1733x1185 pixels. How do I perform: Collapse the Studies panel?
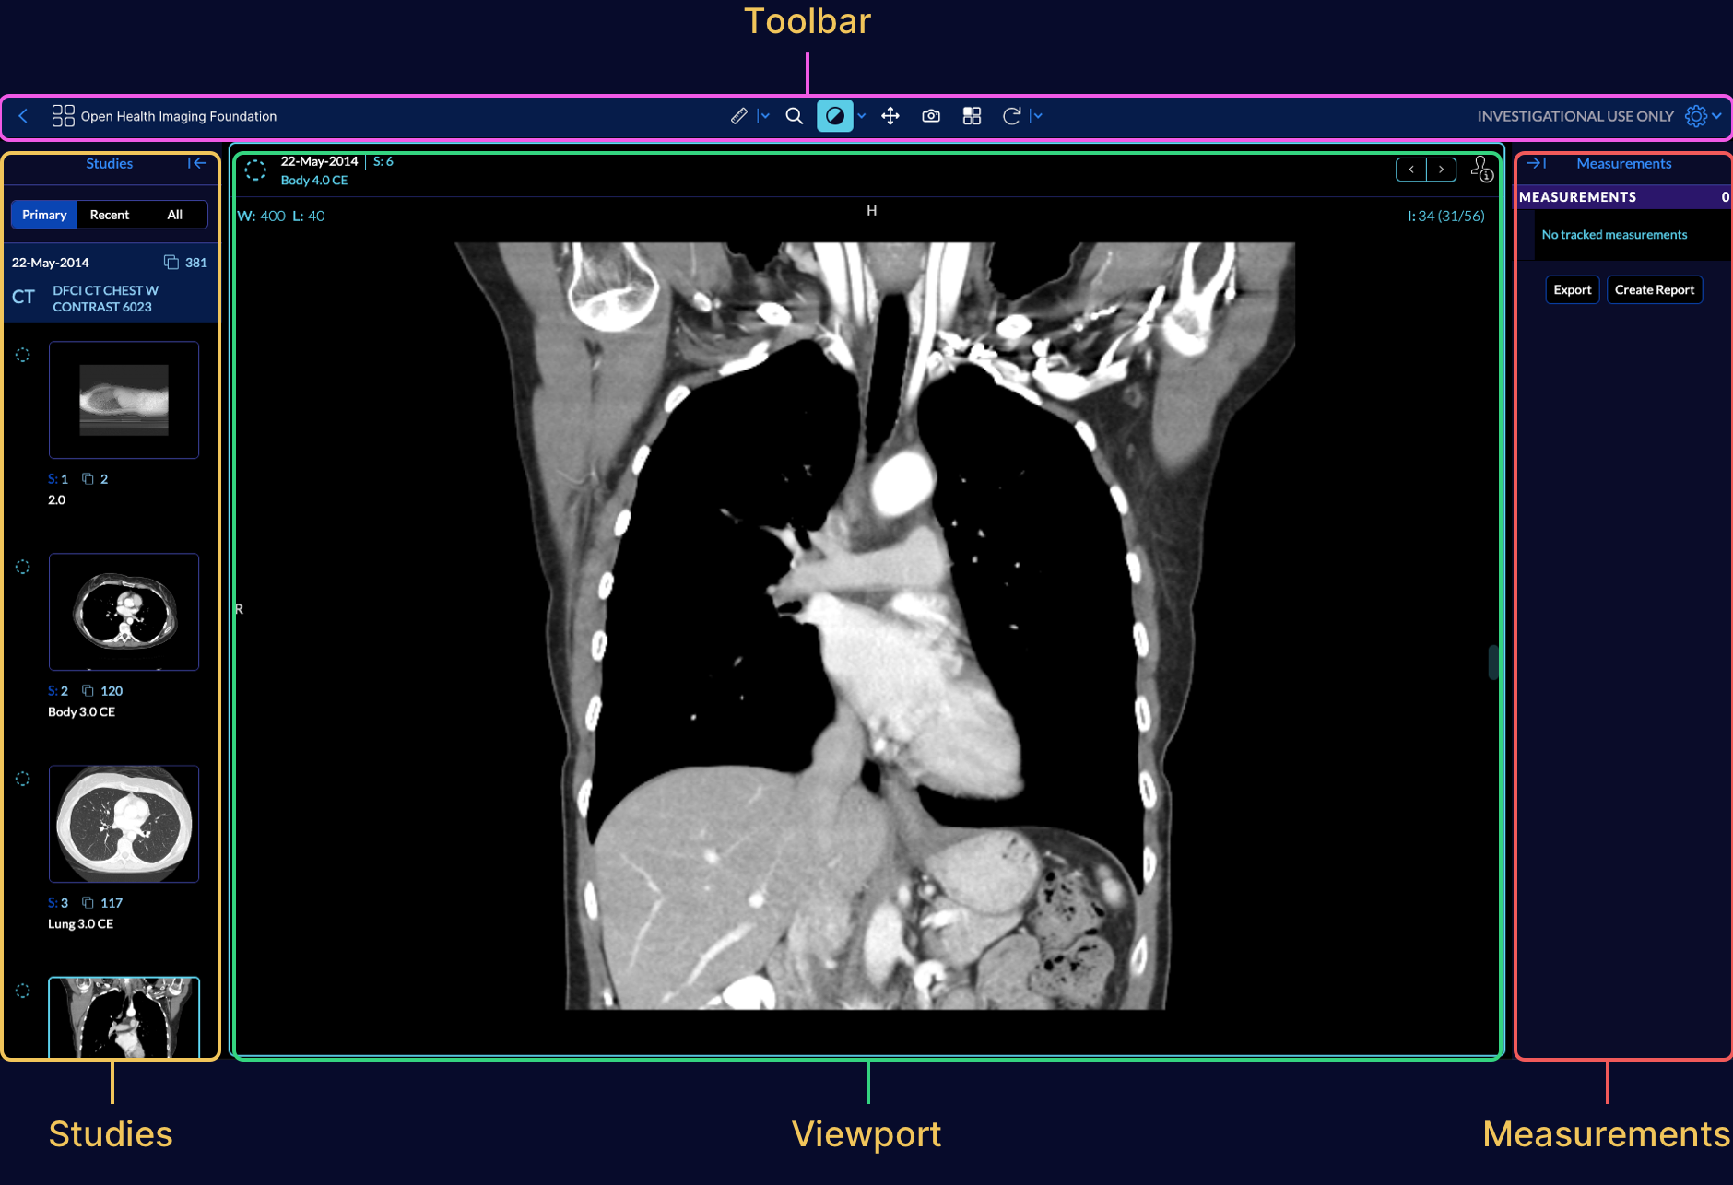[x=196, y=163]
